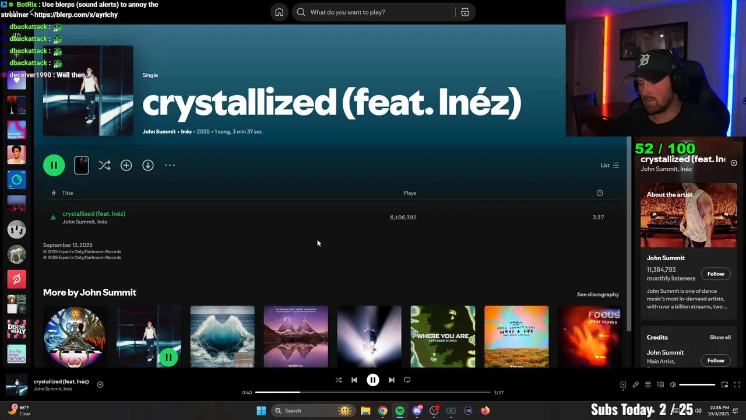Open Google Chrome from the taskbar
Image resolution: width=746 pixels, height=420 pixels.
382,411
